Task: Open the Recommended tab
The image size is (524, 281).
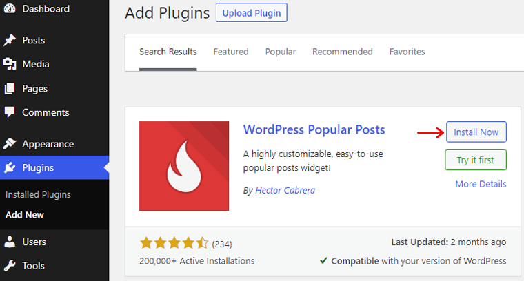Action: (342, 52)
